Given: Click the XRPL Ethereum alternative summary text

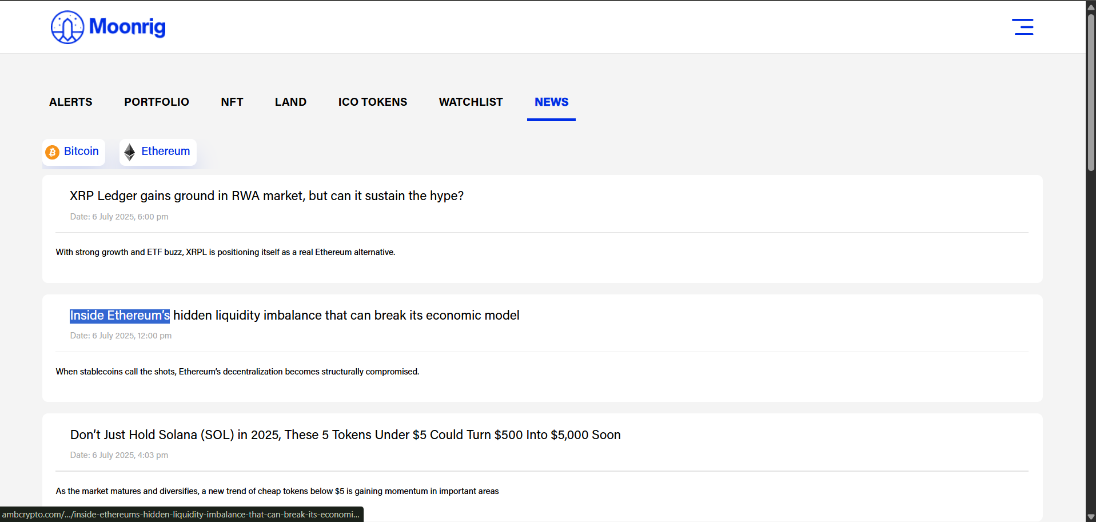Looking at the screenshot, I should click(225, 252).
